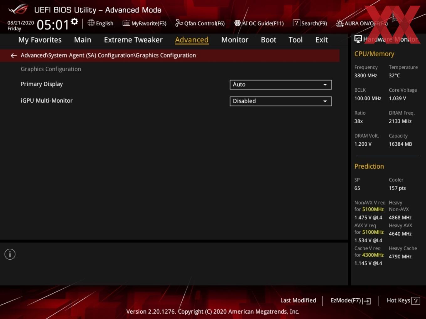The width and height of the screenshot is (426, 319).
Task: Click the AI OC Guide icon
Action: point(237,23)
